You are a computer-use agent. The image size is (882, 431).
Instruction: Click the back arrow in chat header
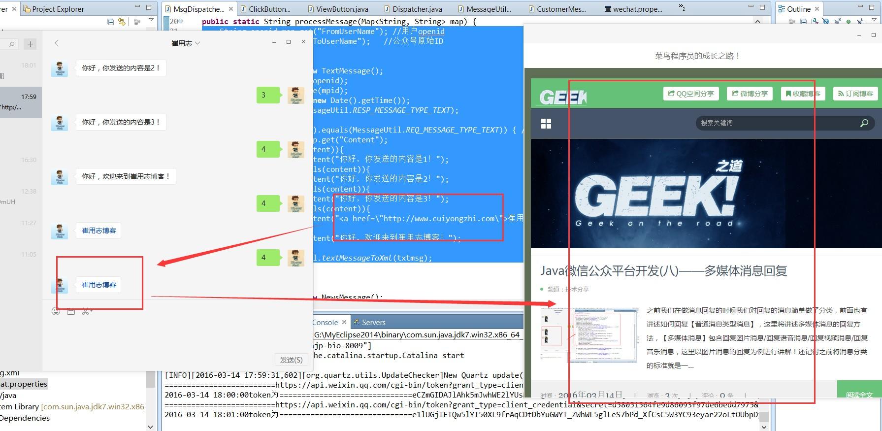click(x=57, y=43)
